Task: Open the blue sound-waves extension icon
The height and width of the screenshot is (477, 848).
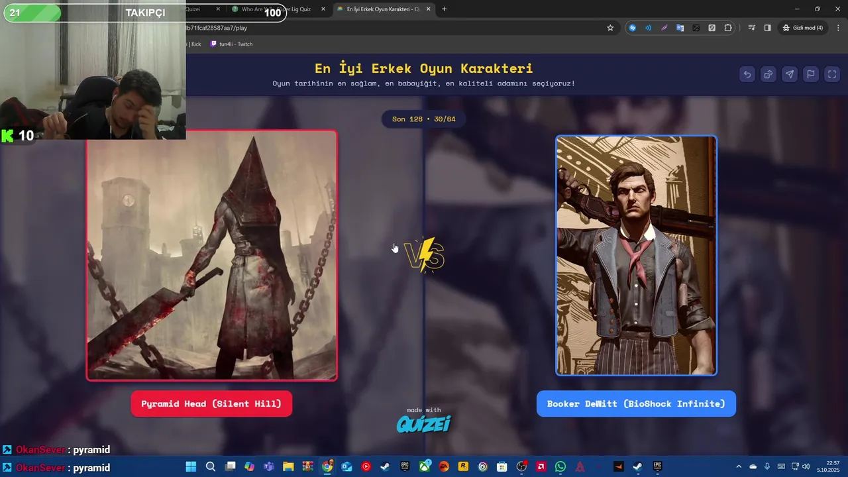Action: pos(648,28)
